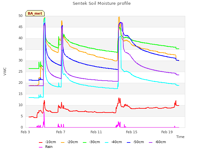Click the 35 y-axis tick label
The image size is (204, 153).
pyautogui.click(x=20, y=49)
